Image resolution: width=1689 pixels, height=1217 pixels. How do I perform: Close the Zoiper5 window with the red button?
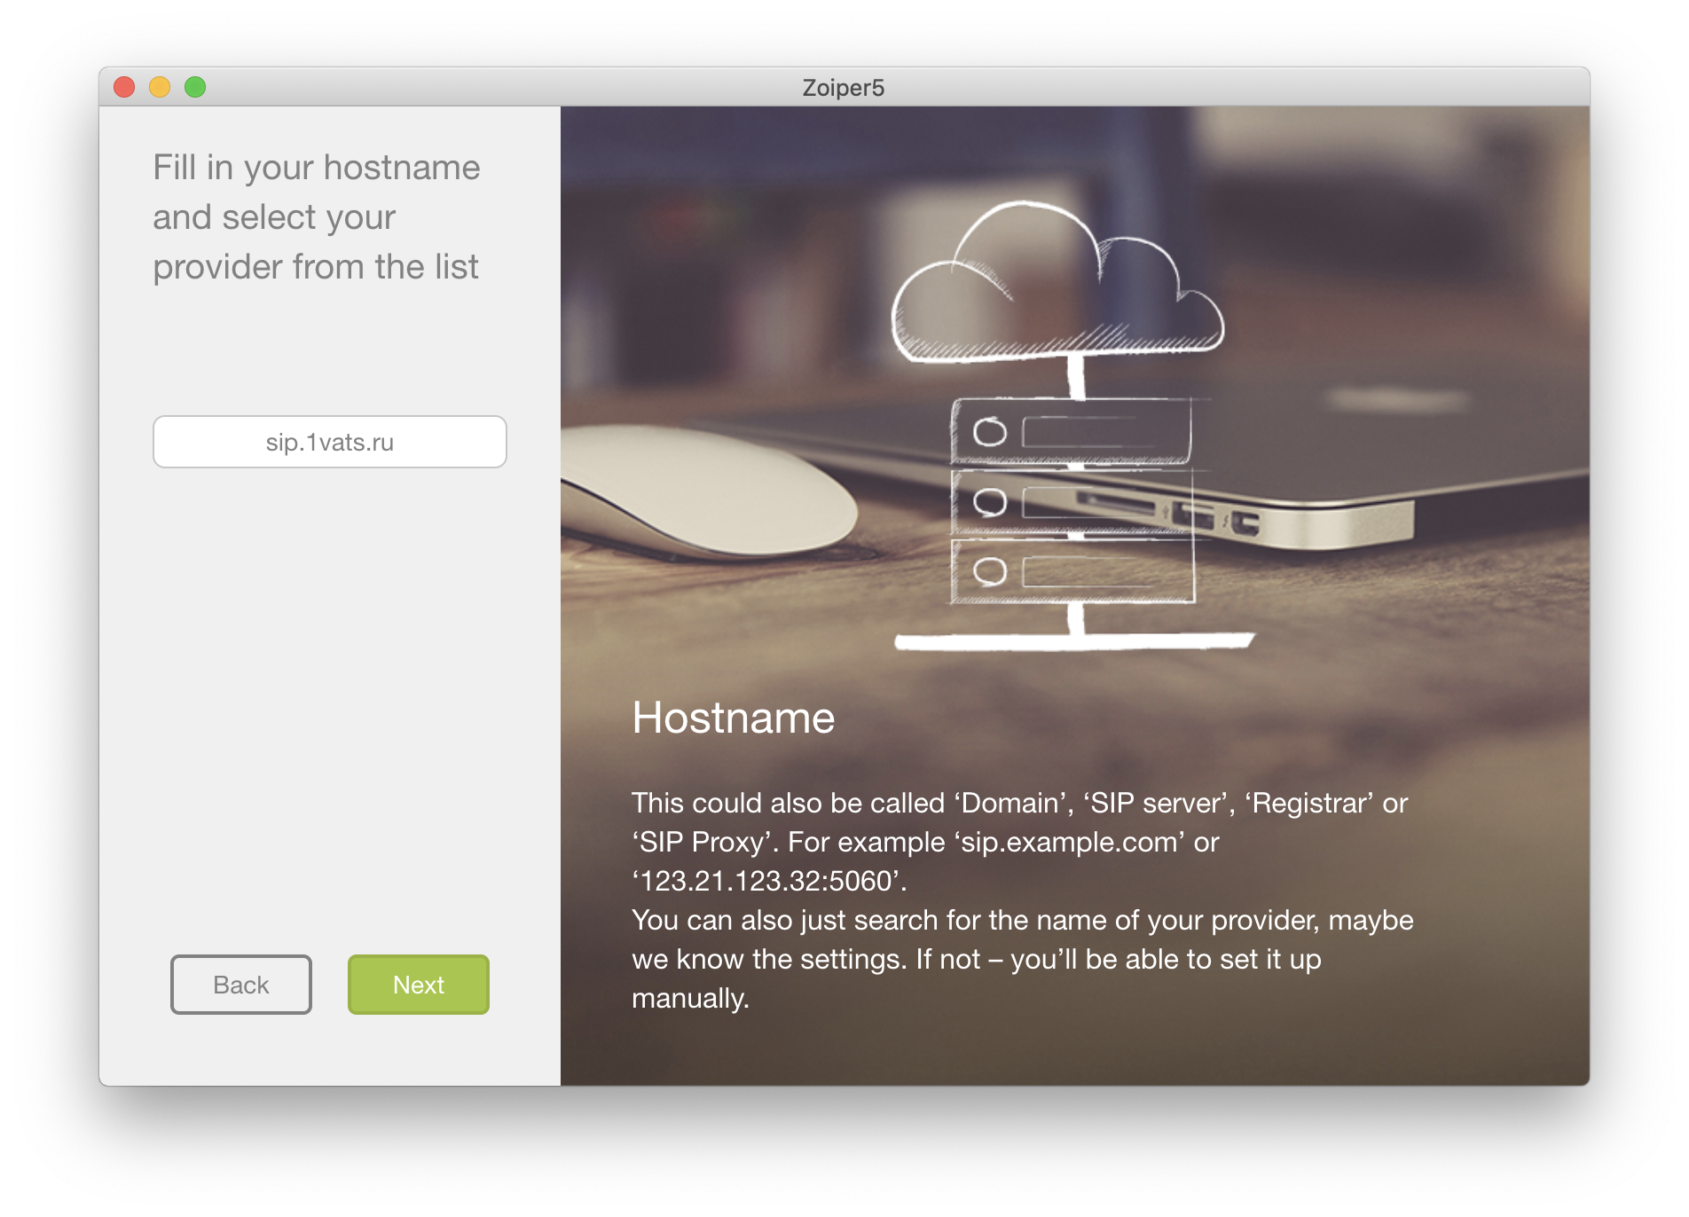coord(124,87)
